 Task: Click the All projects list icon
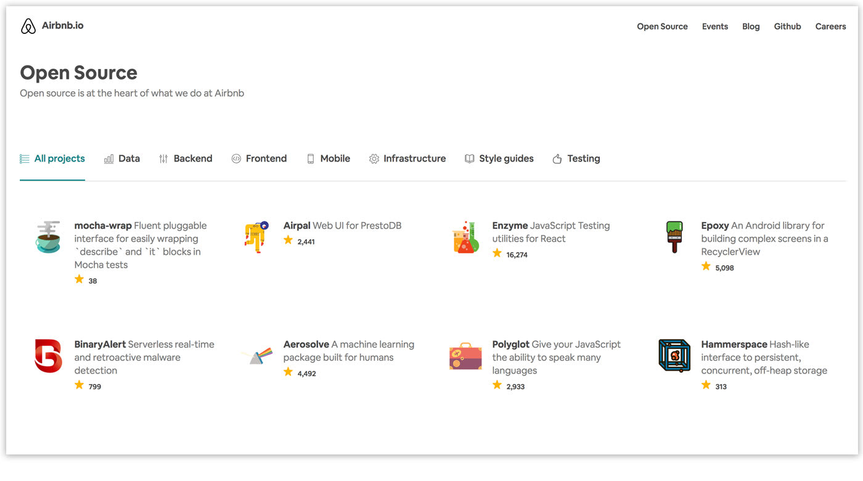23,158
